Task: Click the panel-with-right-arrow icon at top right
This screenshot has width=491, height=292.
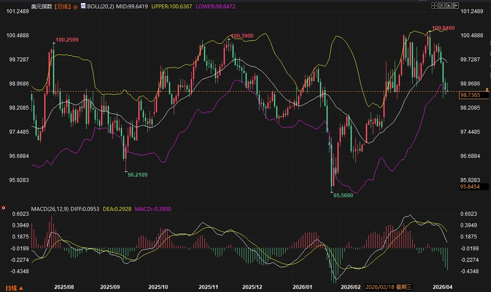Action: 456,6
